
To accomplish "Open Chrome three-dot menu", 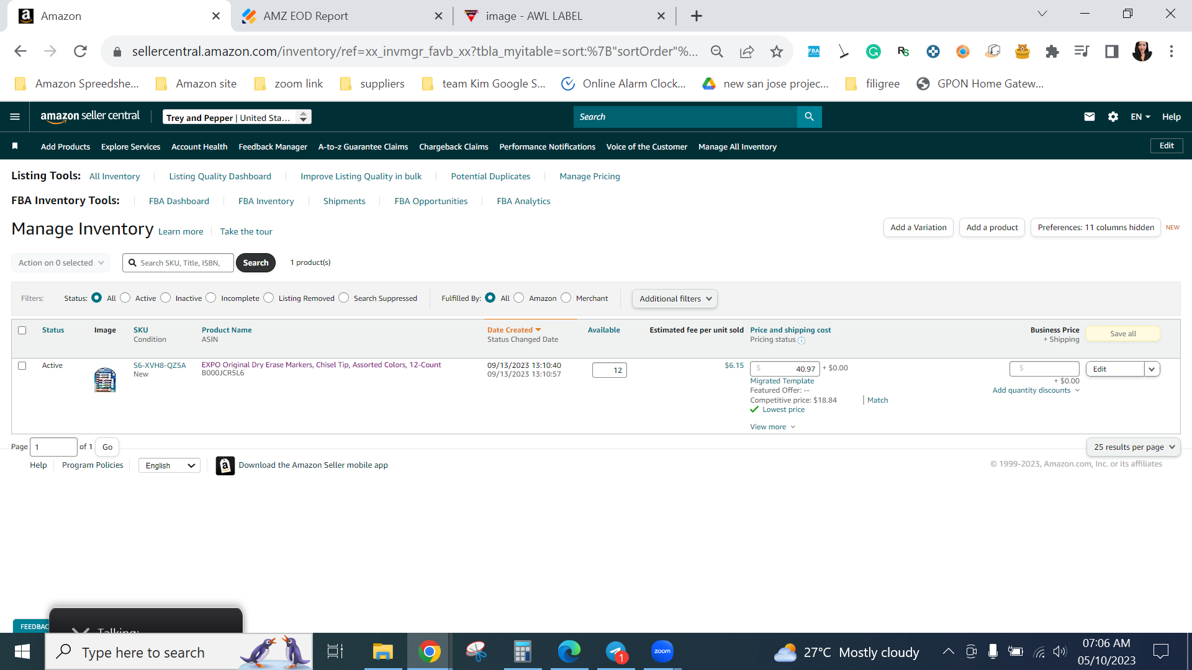I will coord(1172,51).
